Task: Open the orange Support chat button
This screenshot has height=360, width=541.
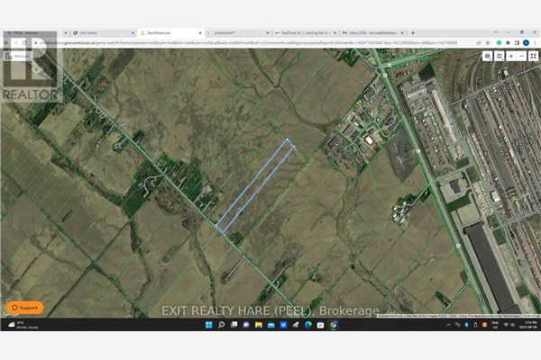Action: 25,308
